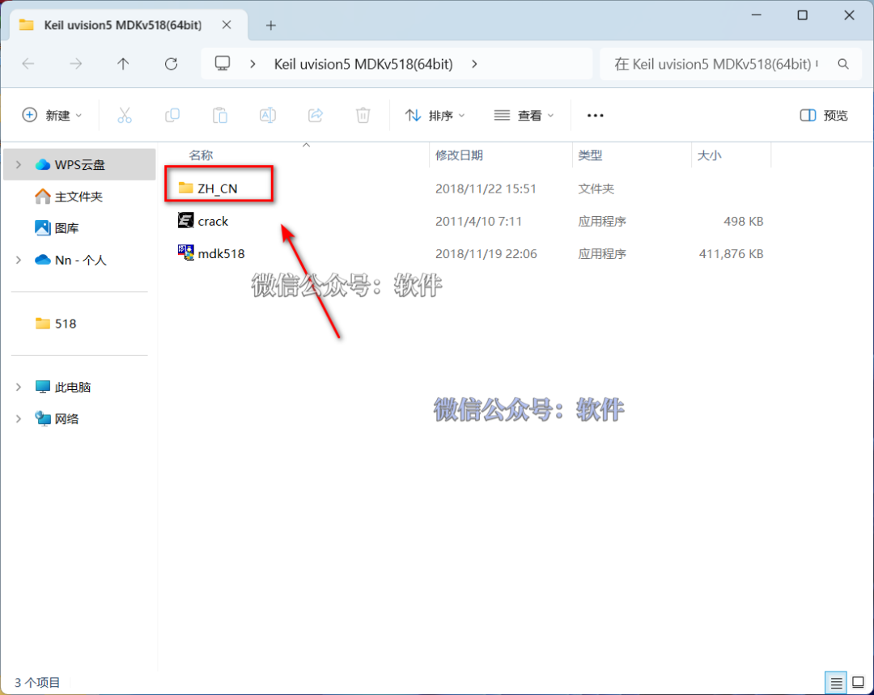874x695 pixels.
Task: Click the Delete trash icon
Action: coord(363,116)
